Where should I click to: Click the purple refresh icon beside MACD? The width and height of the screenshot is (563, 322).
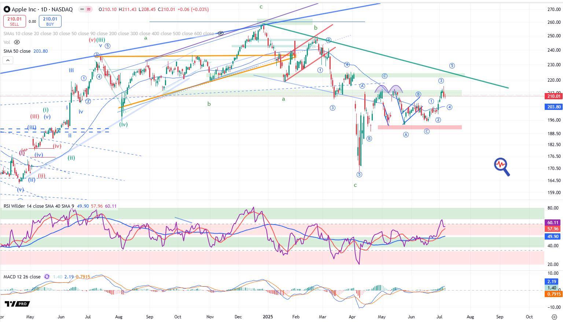click(47, 277)
